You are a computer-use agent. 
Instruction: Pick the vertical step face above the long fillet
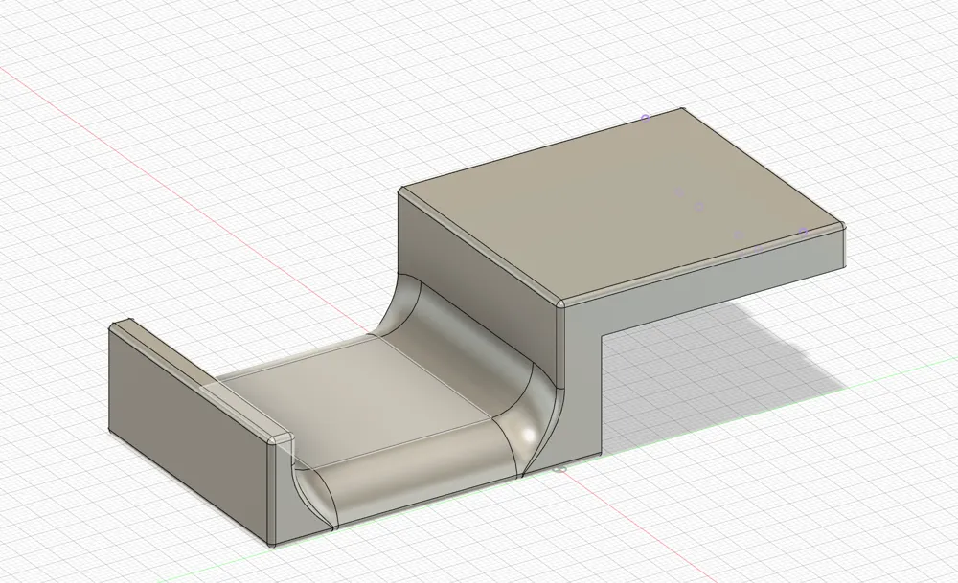[480, 287]
